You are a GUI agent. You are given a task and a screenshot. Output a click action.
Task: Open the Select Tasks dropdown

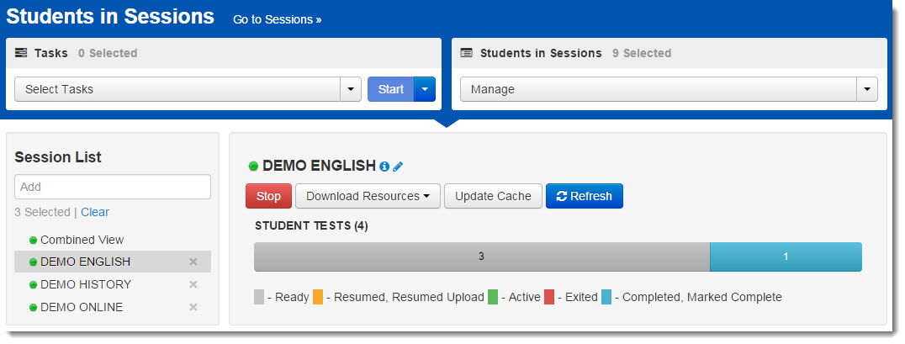pyautogui.click(x=188, y=89)
